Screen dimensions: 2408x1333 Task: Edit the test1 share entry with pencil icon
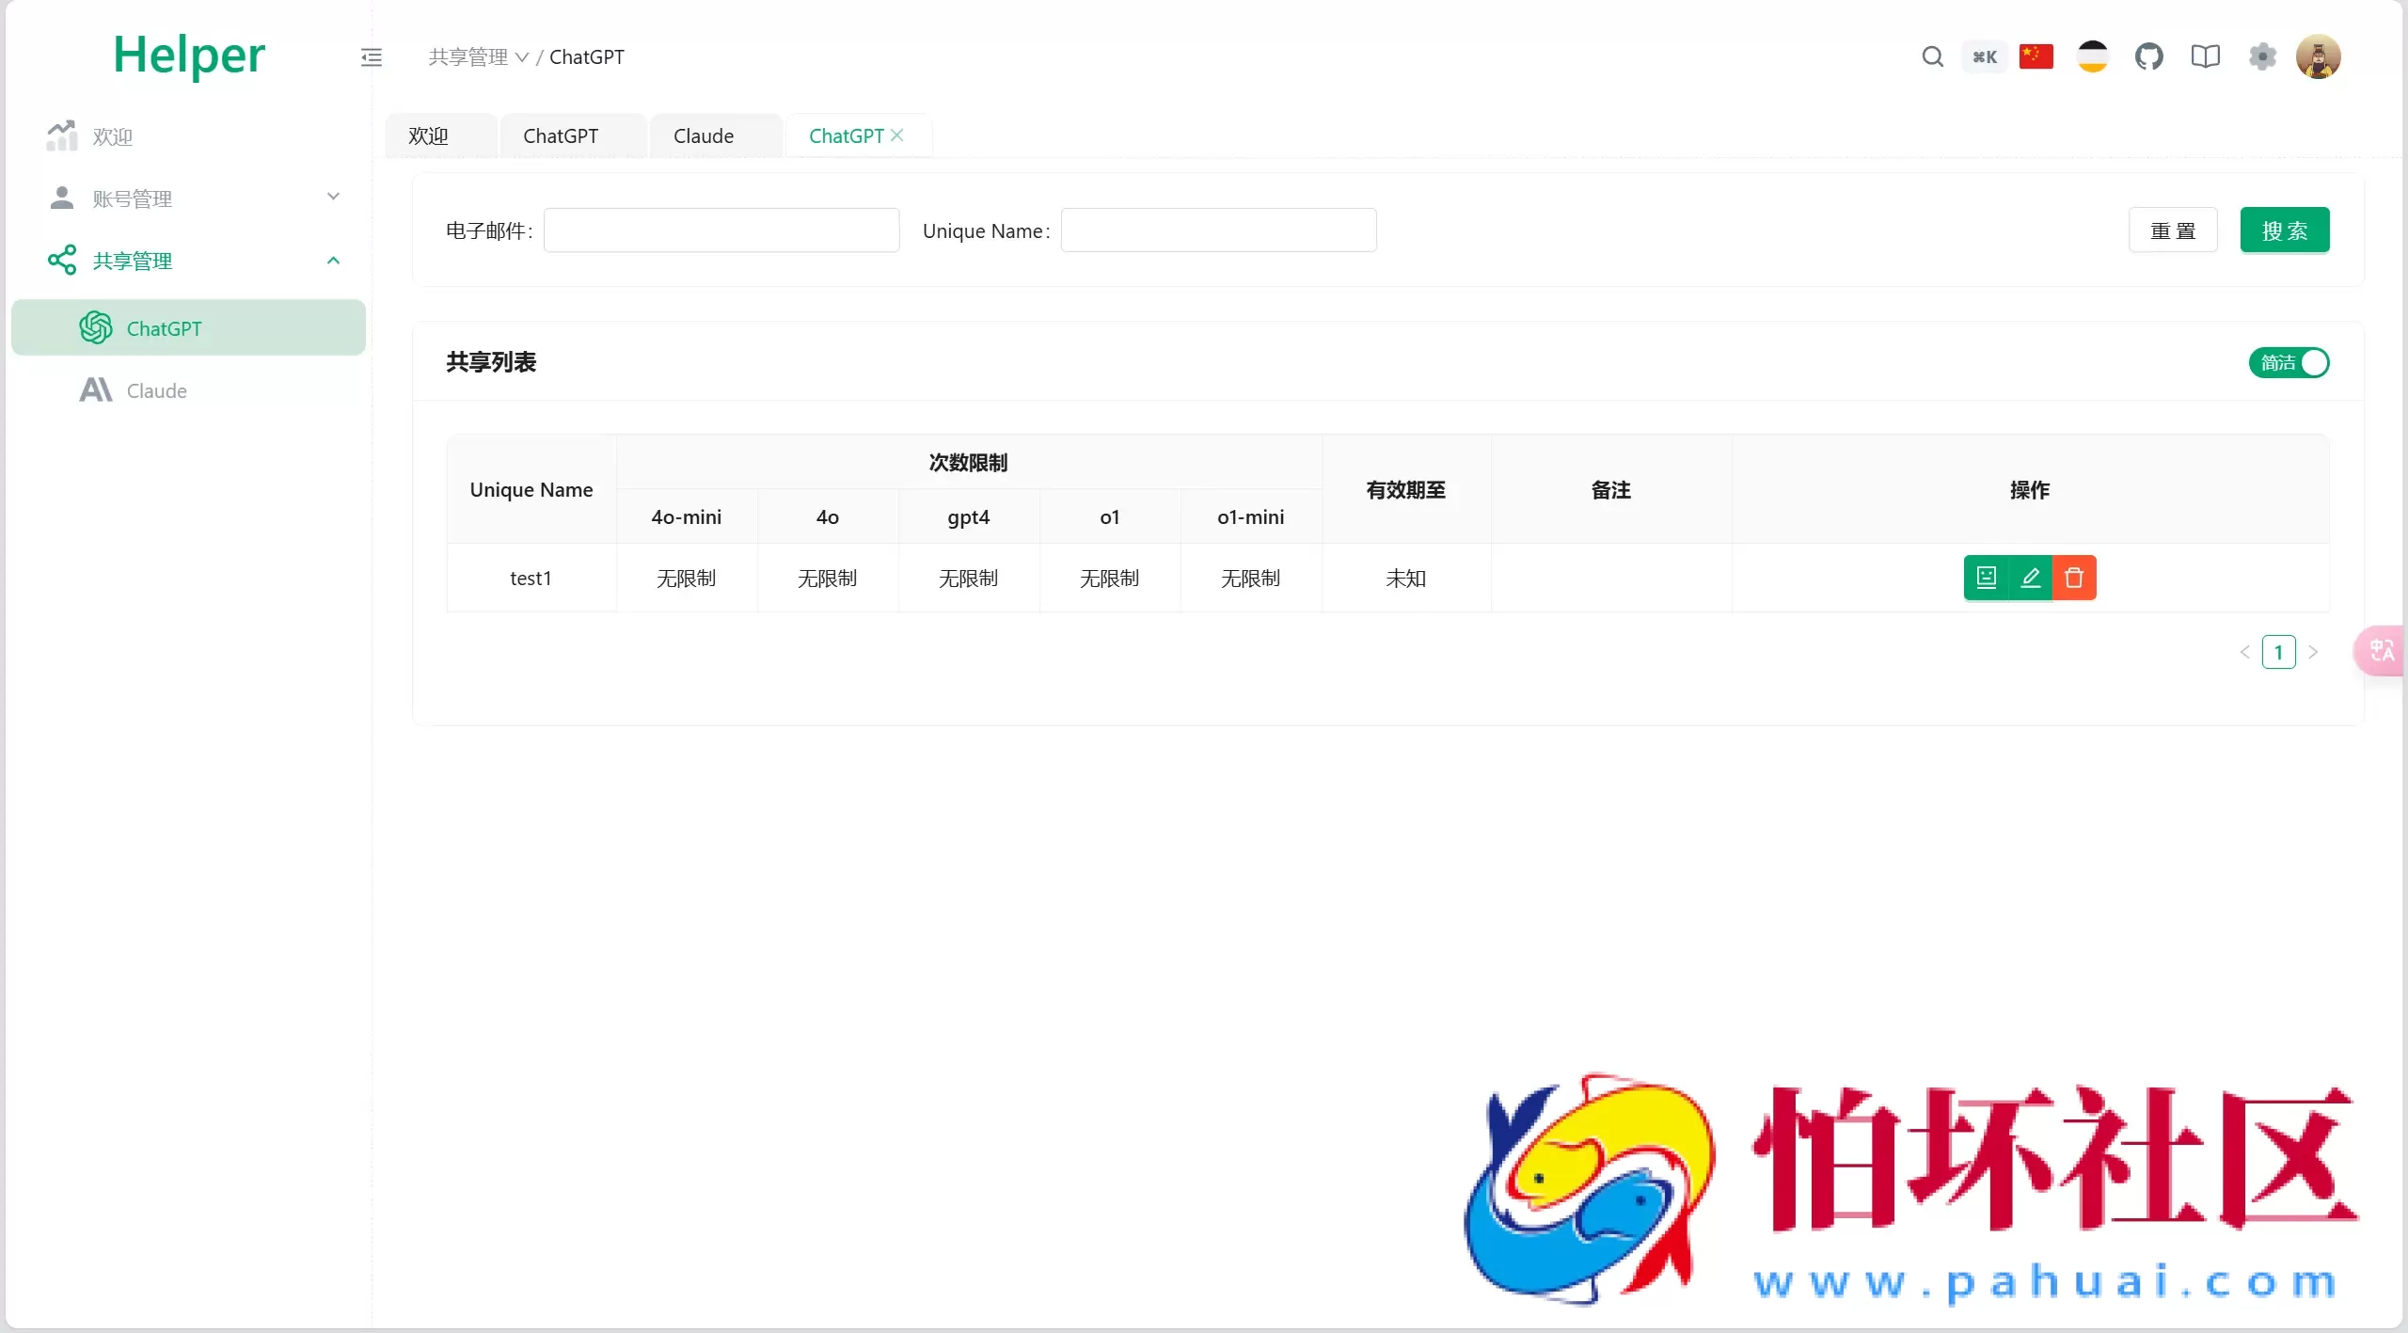[x=2030, y=577]
